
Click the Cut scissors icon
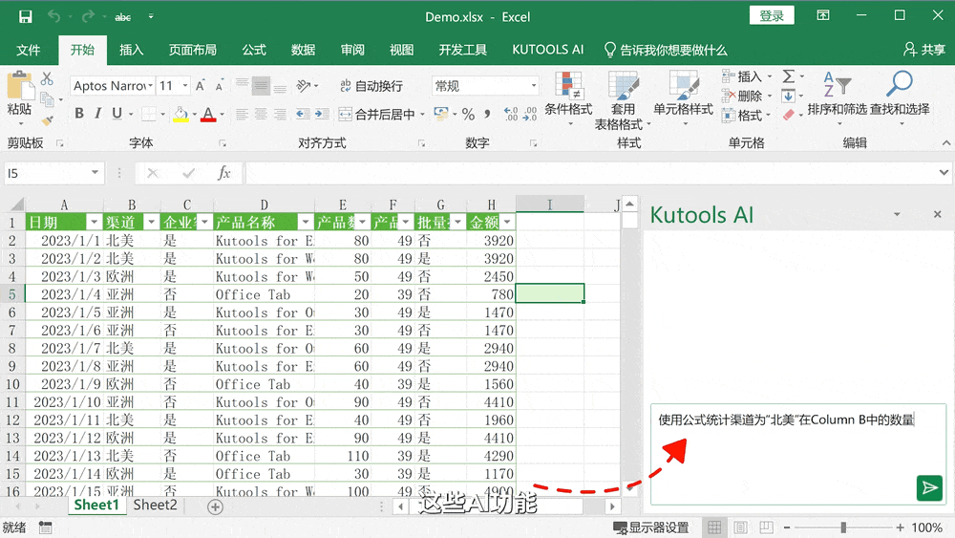[47, 78]
